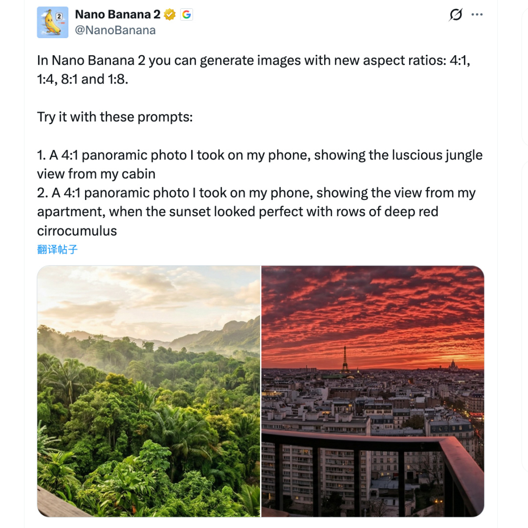Viewport: 528px width, 528px height.
Task: Click the word 'cirrocumulus' in the post
Action: tap(77, 231)
